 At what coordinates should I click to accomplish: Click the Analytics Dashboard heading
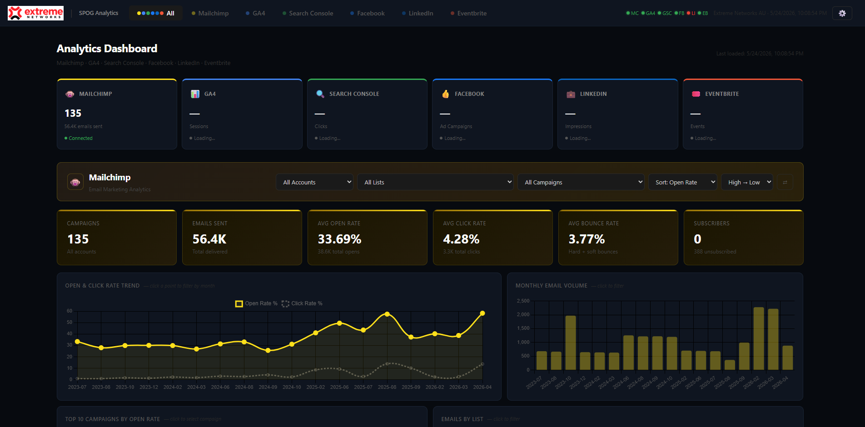coord(107,49)
